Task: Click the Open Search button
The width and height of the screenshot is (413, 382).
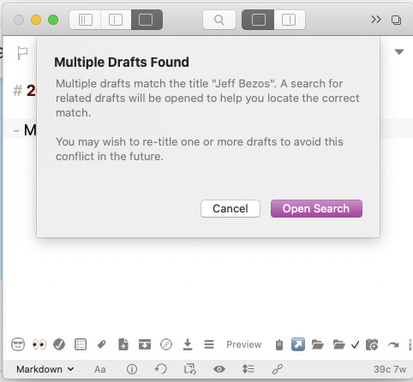Action: pyautogui.click(x=316, y=209)
